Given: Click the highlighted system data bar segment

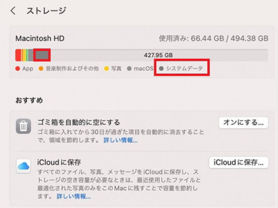Looking at the screenshot, I should click(x=42, y=55).
